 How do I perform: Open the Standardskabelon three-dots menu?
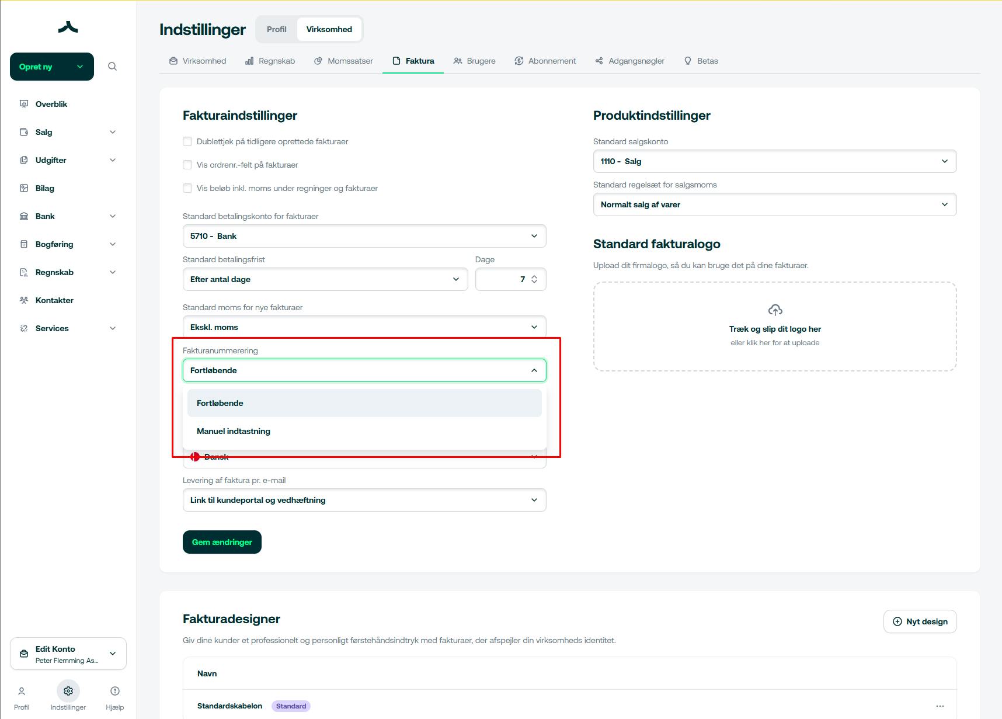pos(940,706)
